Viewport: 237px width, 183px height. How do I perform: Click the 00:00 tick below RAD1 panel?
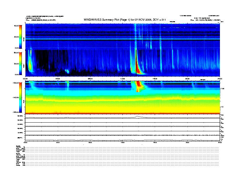click(25, 79)
